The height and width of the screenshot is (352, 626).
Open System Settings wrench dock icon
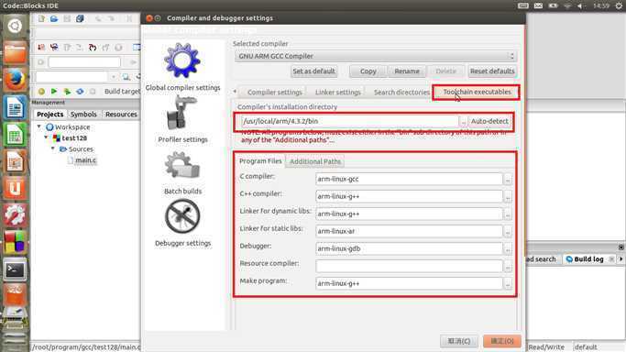pyautogui.click(x=15, y=215)
